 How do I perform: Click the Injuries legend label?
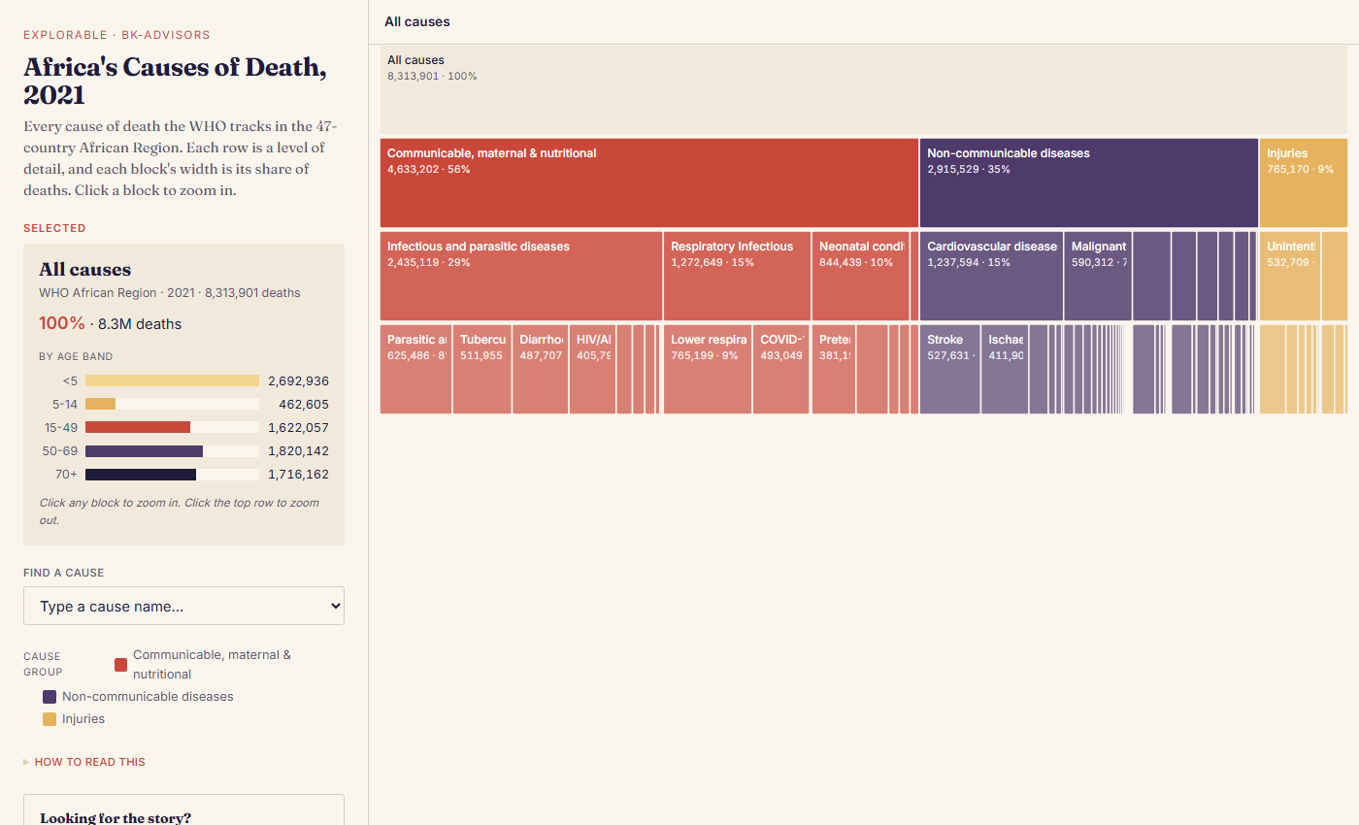(83, 719)
